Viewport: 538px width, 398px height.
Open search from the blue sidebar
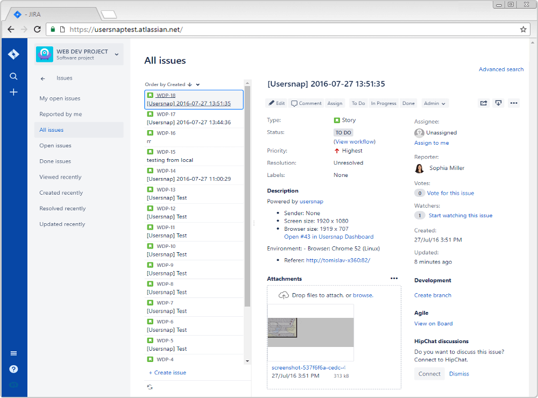pyautogui.click(x=13, y=76)
